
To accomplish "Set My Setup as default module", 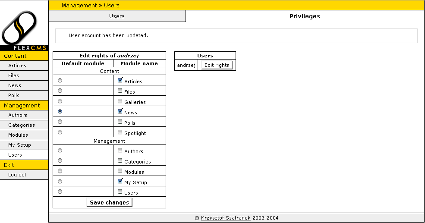I will click(x=60, y=181).
